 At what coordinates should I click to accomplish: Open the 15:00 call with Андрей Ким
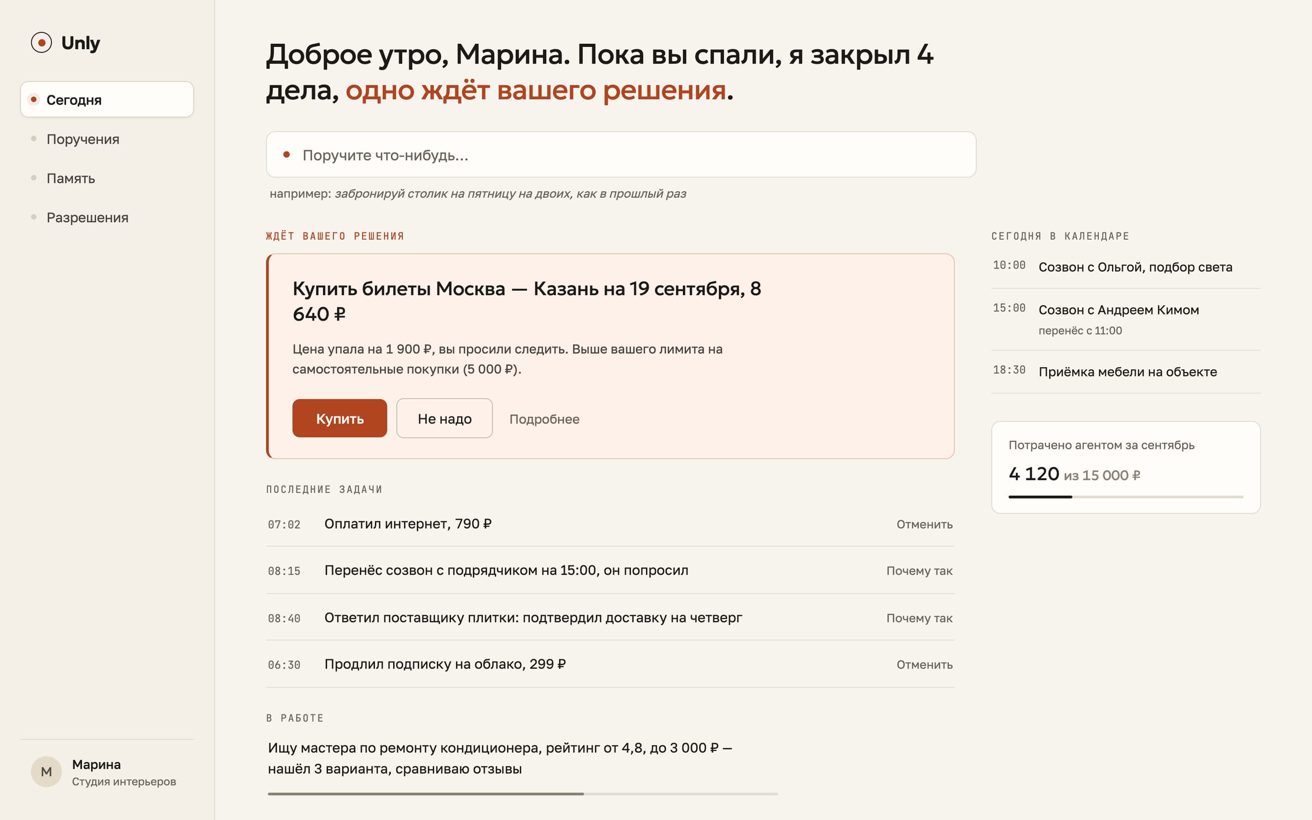1126,319
